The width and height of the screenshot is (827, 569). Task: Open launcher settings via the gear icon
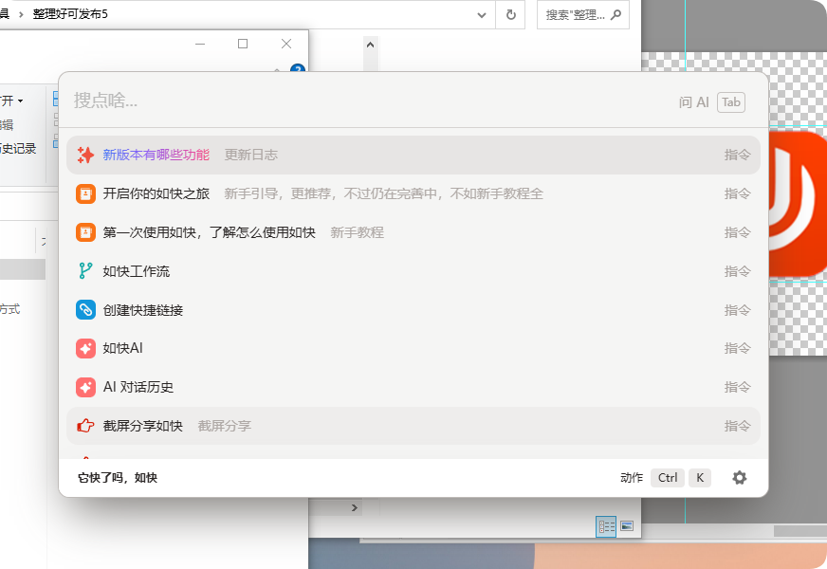(740, 478)
